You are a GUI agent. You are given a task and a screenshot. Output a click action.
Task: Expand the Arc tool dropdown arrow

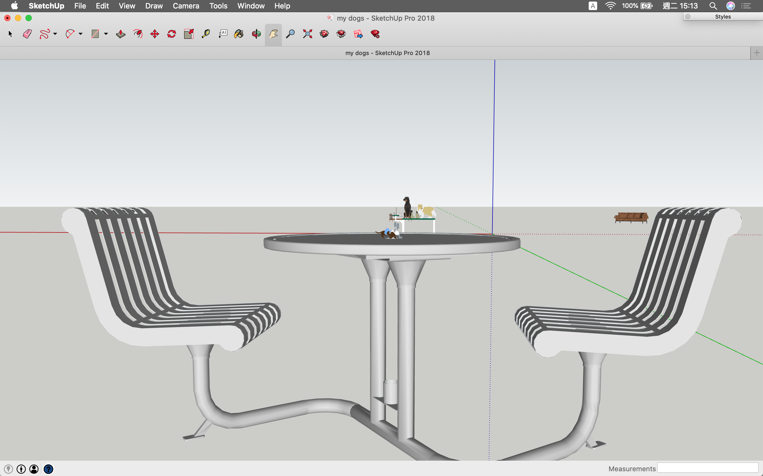click(x=81, y=34)
